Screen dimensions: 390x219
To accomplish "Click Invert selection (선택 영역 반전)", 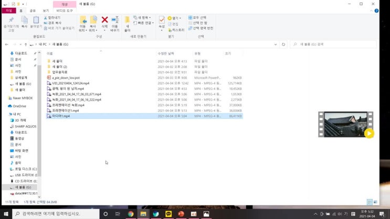I will 201,28.
